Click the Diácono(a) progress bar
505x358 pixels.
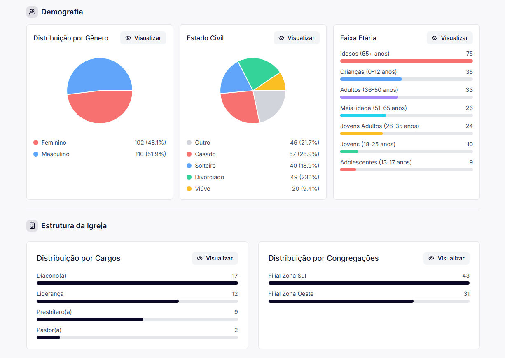pos(137,283)
